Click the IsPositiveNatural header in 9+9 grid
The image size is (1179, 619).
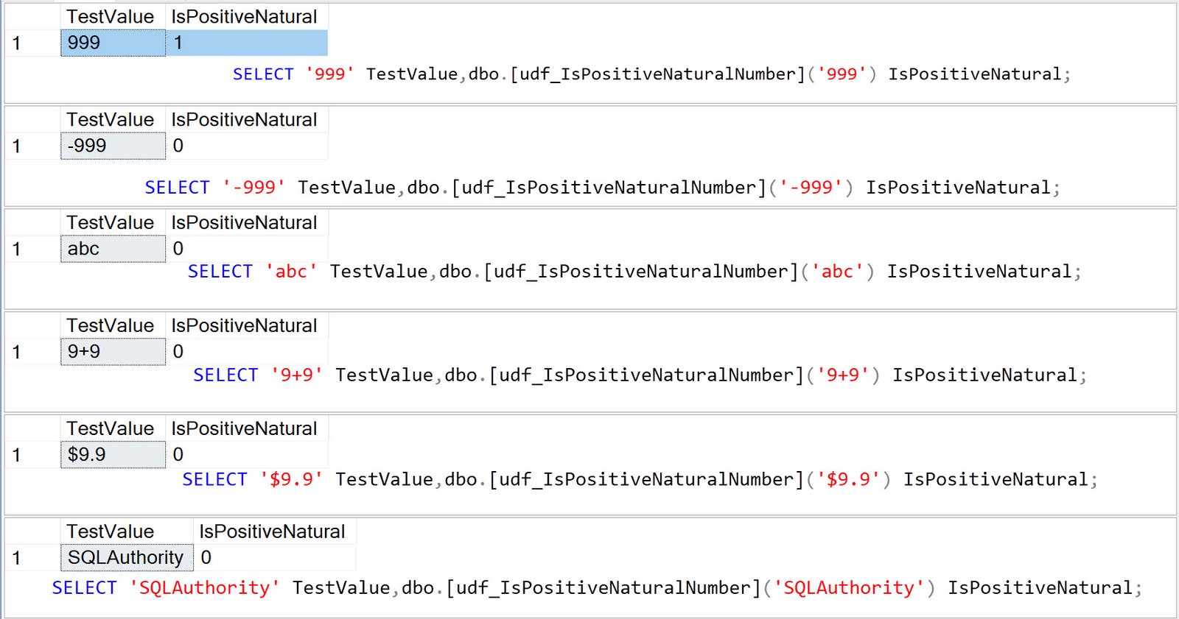click(247, 325)
